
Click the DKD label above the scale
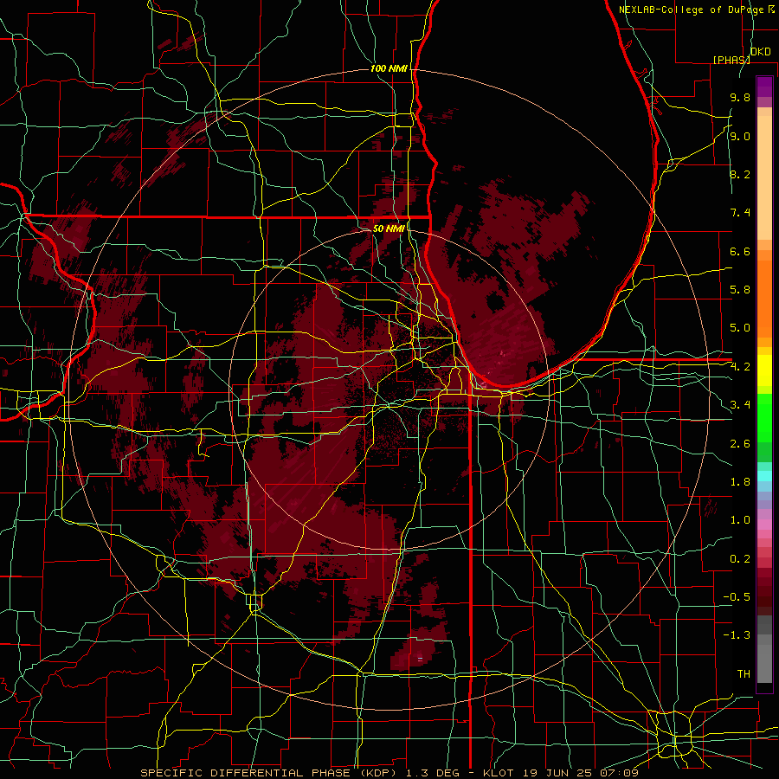point(760,52)
